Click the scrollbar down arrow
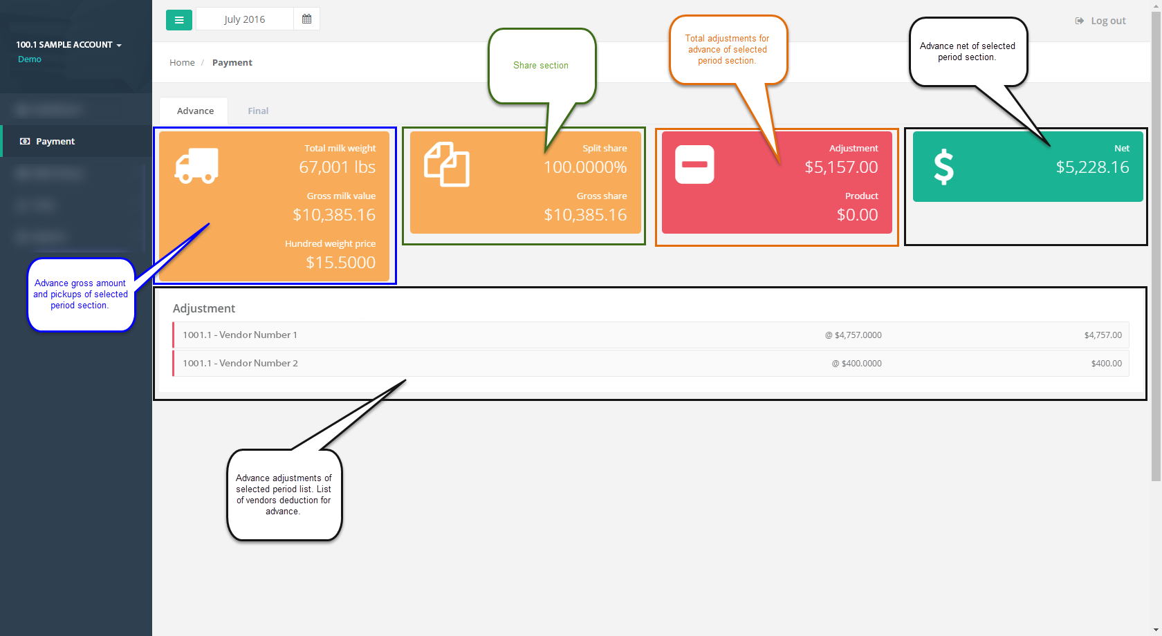 point(1156,630)
